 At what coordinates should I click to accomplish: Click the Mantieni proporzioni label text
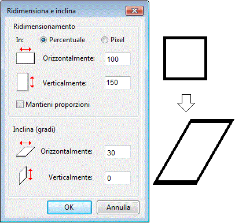click(58, 105)
